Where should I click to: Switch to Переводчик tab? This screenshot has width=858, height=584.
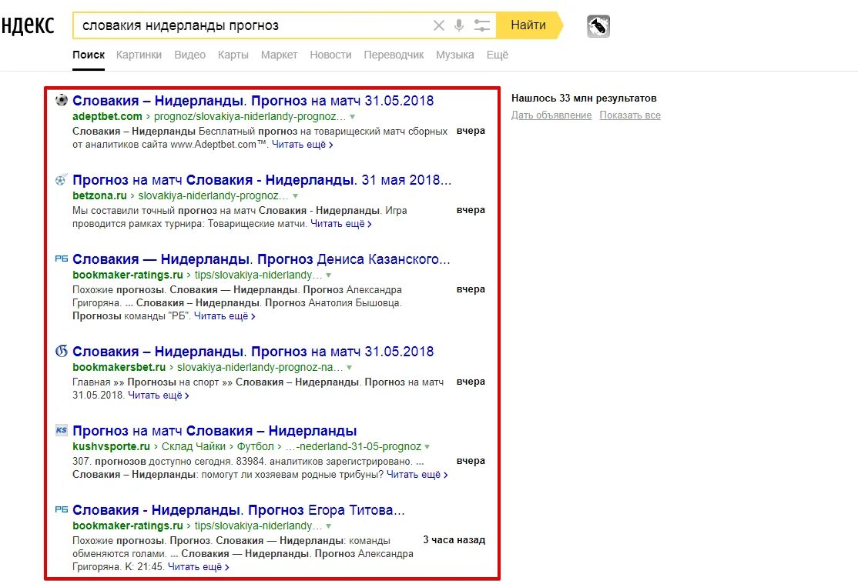point(394,55)
